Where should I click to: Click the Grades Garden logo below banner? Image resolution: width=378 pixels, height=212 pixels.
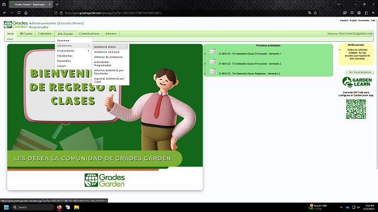(105, 180)
